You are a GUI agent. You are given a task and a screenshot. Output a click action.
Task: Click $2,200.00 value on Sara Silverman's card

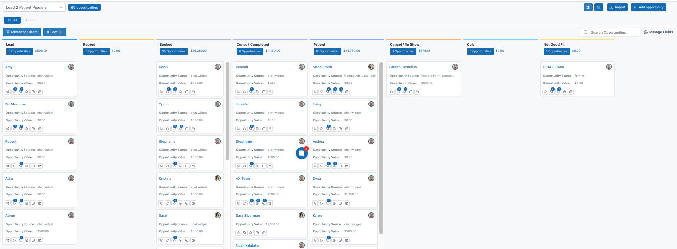point(273,224)
